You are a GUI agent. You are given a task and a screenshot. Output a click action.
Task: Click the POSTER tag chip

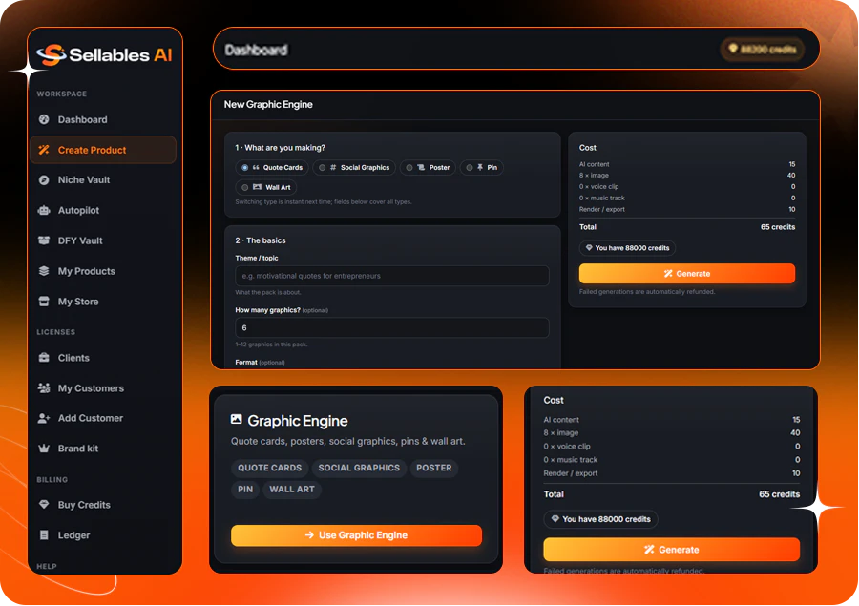coord(434,468)
